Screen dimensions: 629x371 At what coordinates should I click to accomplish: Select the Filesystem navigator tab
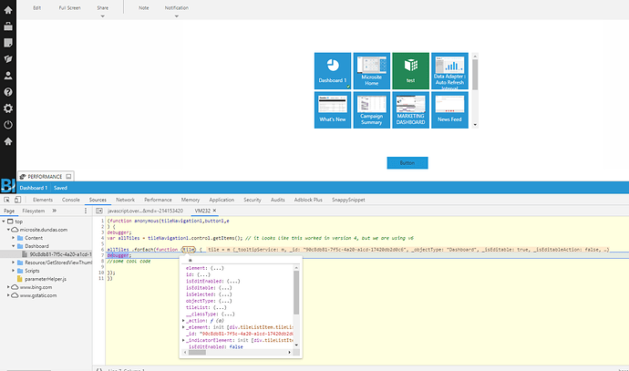[34, 211]
